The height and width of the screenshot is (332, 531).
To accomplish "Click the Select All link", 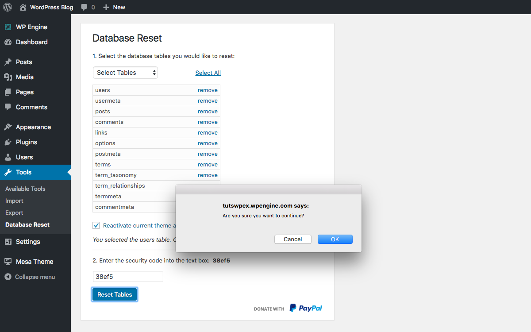I will pyautogui.click(x=208, y=73).
